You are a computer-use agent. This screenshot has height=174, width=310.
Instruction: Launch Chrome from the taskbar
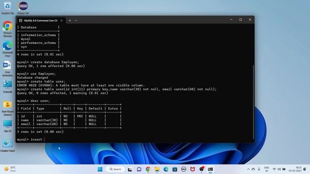point(148,169)
